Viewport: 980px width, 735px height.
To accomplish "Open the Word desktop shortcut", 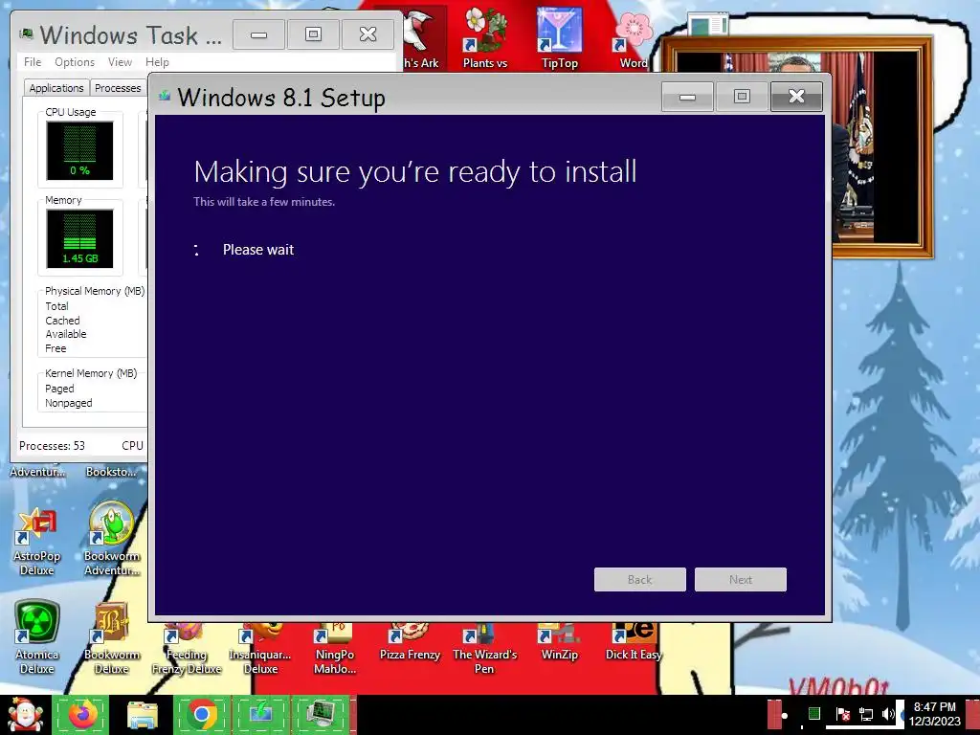I will click(x=632, y=38).
